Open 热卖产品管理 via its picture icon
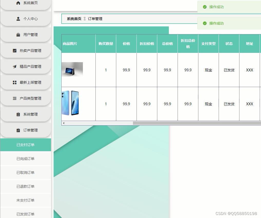This screenshot has width=261, height=218. [x=15, y=50]
